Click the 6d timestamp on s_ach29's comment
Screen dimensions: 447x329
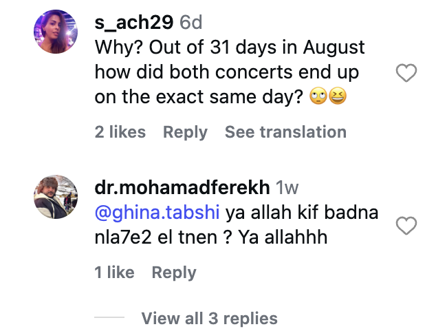(x=191, y=22)
